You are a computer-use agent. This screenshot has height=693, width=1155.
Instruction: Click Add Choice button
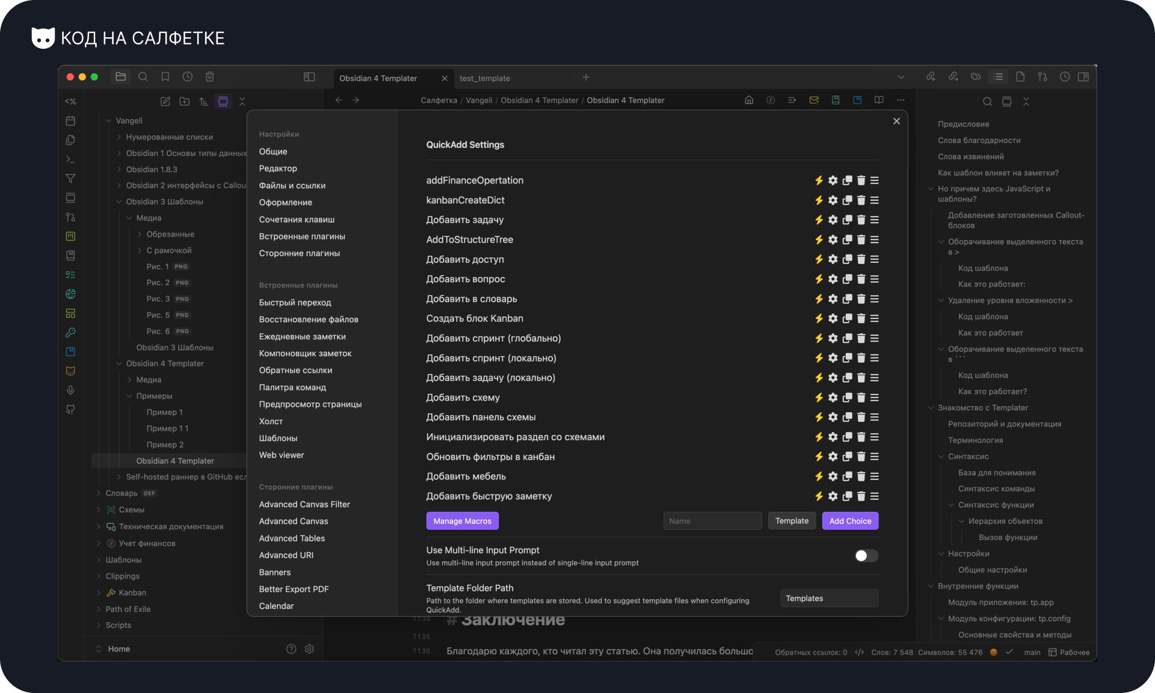850,521
